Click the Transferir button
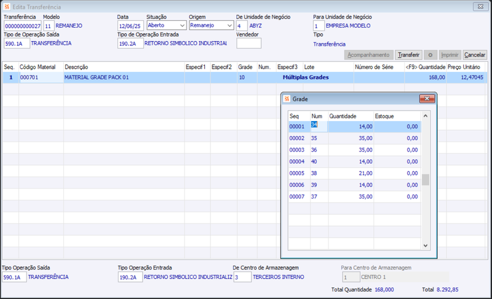This screenshot has width=492, height=299. [408, 55]
